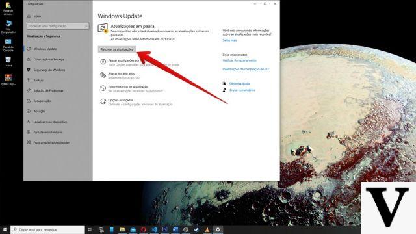Go to Início in Settings sidebar
Screen dimensions: 416x234
pyautogui.click(x=37, y=16)
